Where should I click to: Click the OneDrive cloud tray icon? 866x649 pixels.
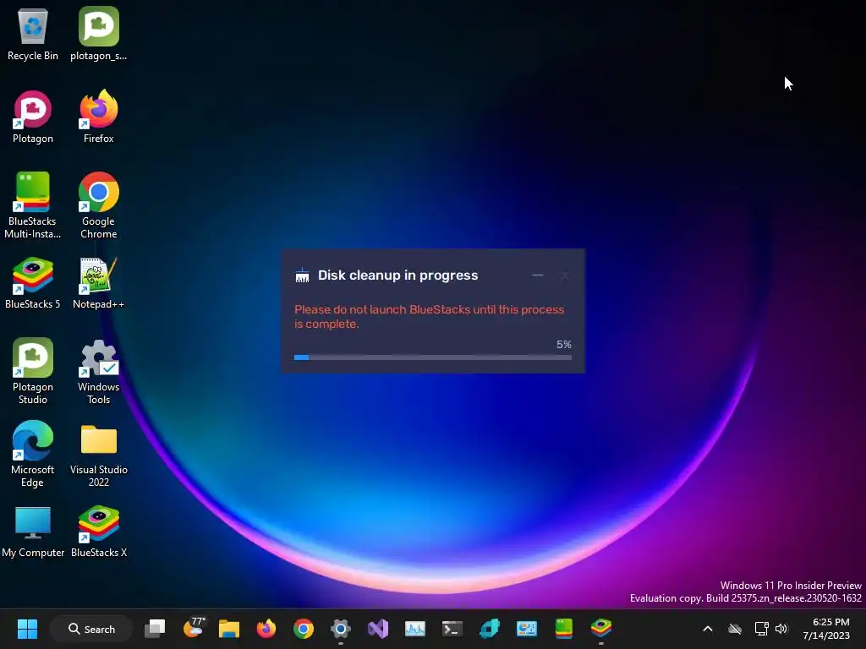tap(735, 629)
